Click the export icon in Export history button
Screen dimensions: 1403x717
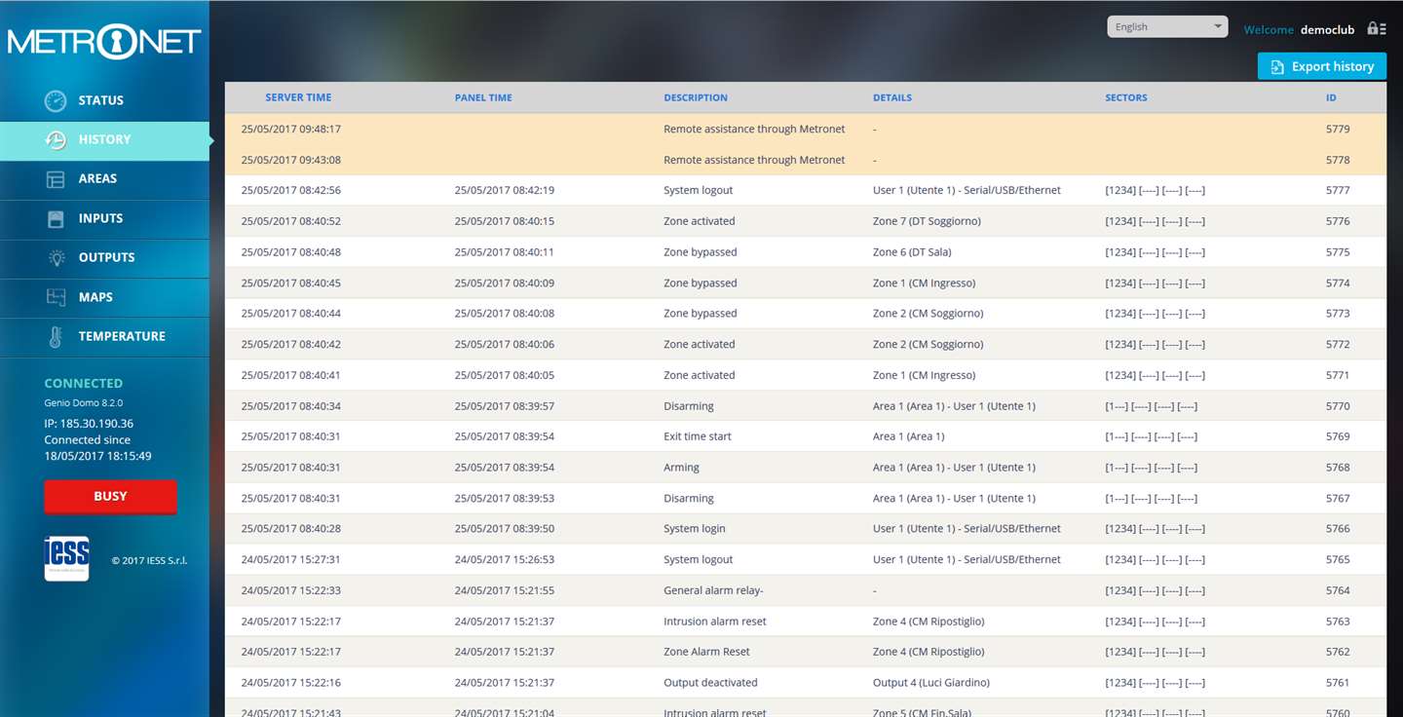tap(1276, 67)
